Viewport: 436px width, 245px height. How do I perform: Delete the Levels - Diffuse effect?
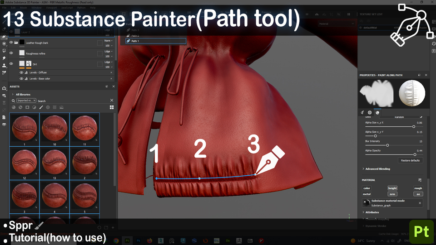111,72
